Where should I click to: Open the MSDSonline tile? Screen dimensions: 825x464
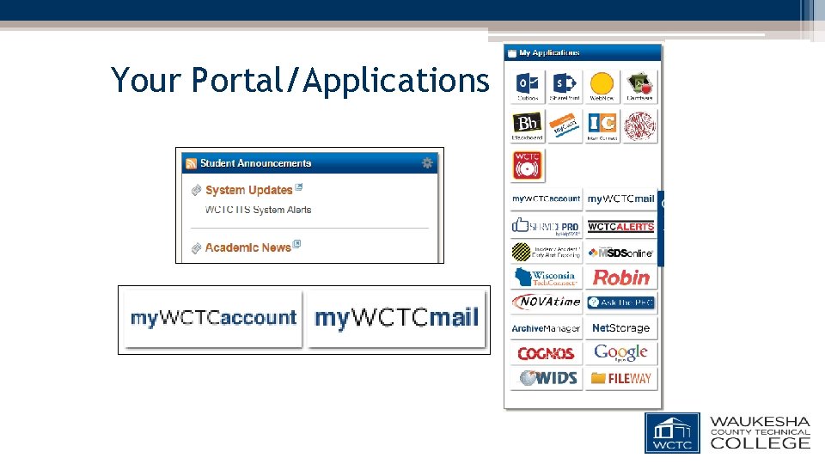coord(620,252)
